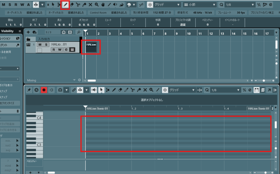Pick the Zoom magnifier tool in top toolbar

[97, 5]
